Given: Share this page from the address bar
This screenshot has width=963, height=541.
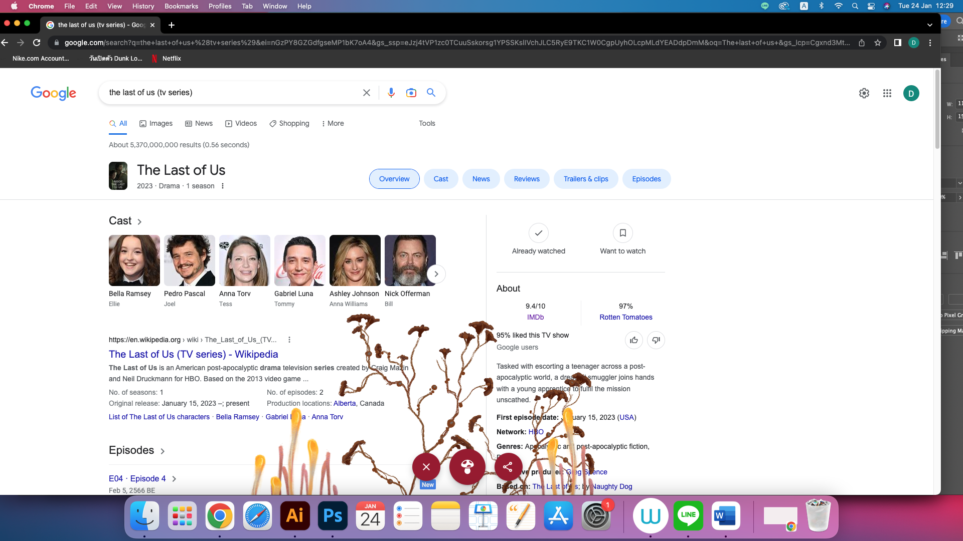Looking at the screenshot, I should [x=862, y=43].
